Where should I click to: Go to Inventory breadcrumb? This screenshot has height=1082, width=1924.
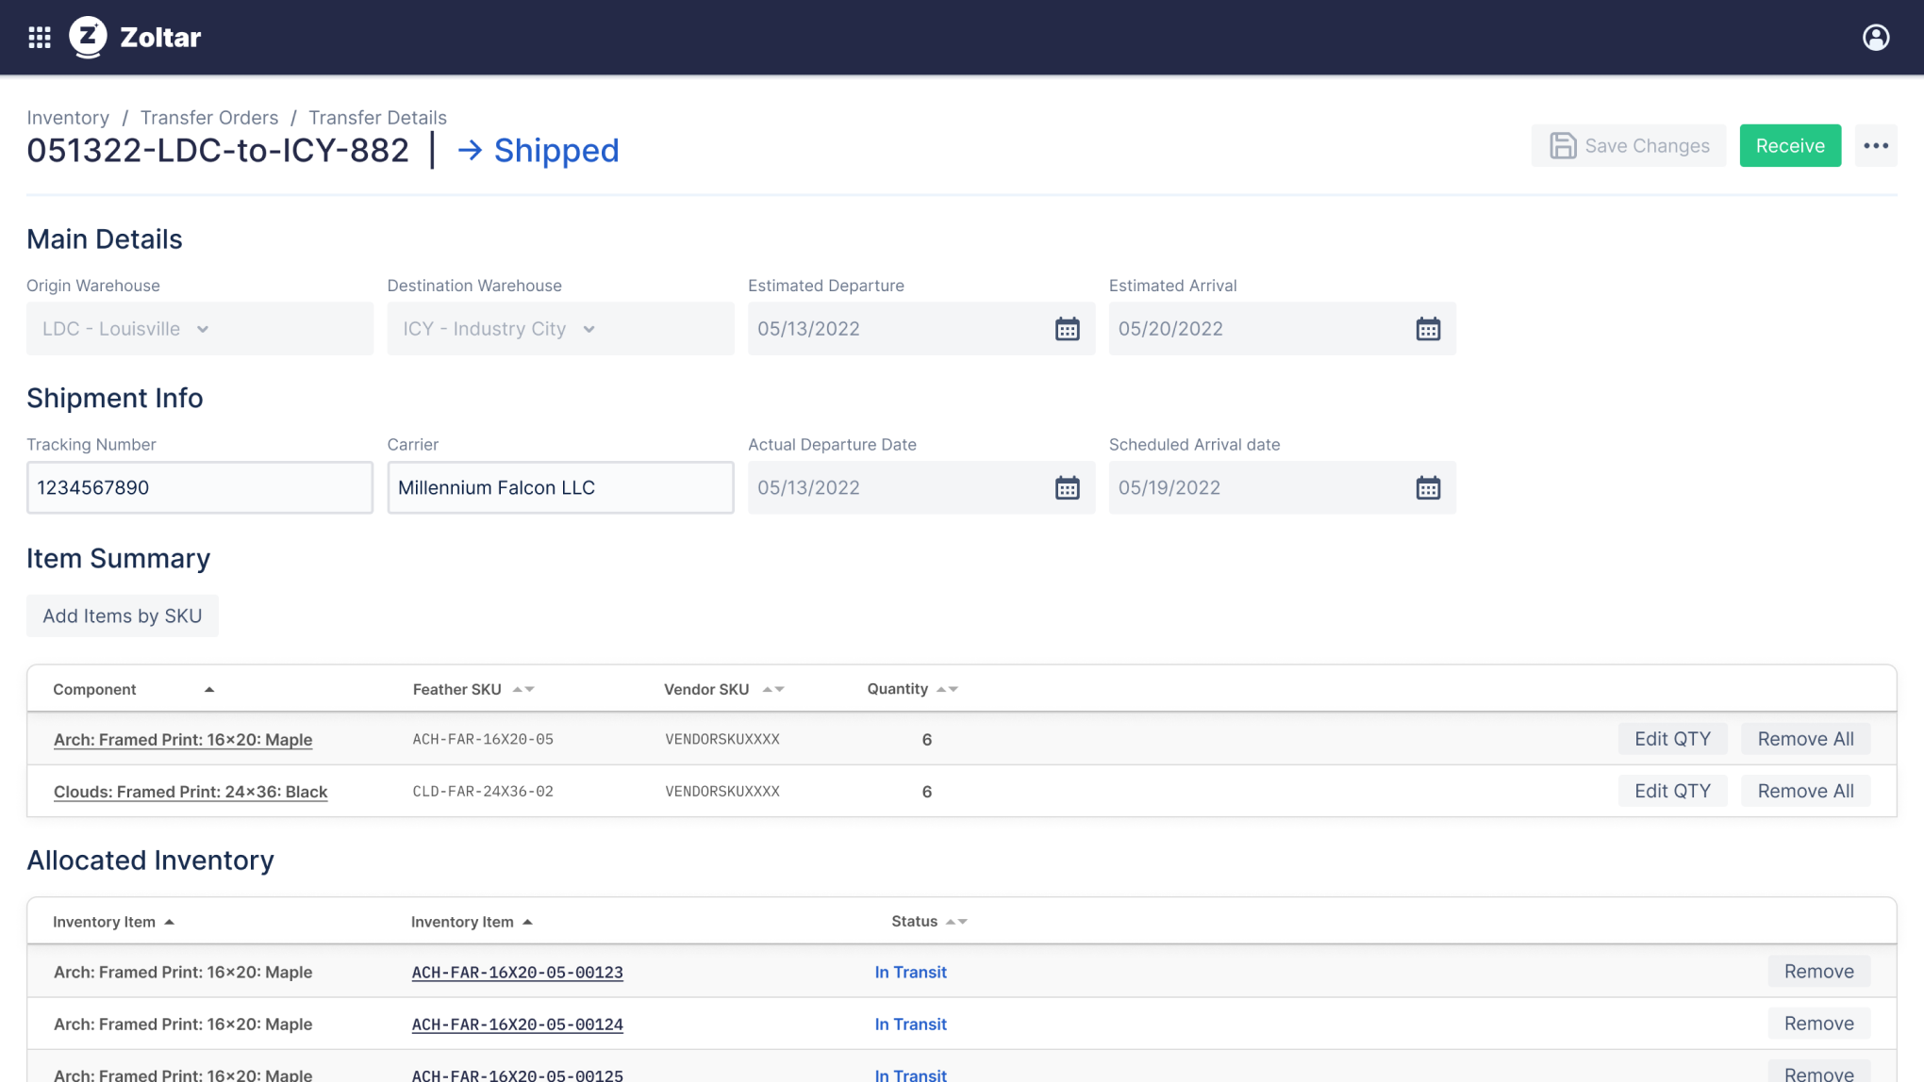(68, 118)
